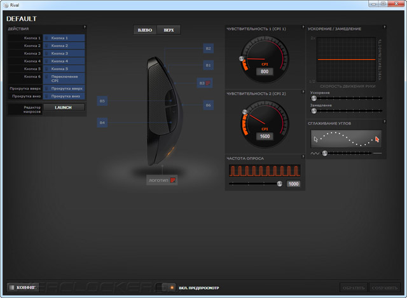Click the CPI 1 dial knob

[242, 58]
